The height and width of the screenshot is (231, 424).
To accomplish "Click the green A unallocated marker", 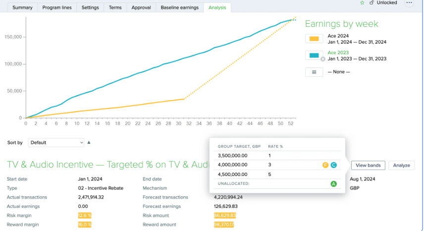I will click(334, 184).
